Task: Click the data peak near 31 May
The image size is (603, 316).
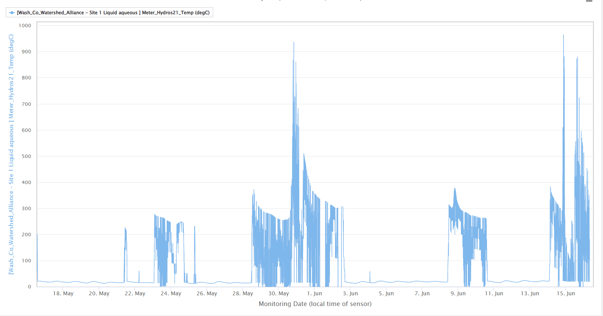Action: (294, 43)
